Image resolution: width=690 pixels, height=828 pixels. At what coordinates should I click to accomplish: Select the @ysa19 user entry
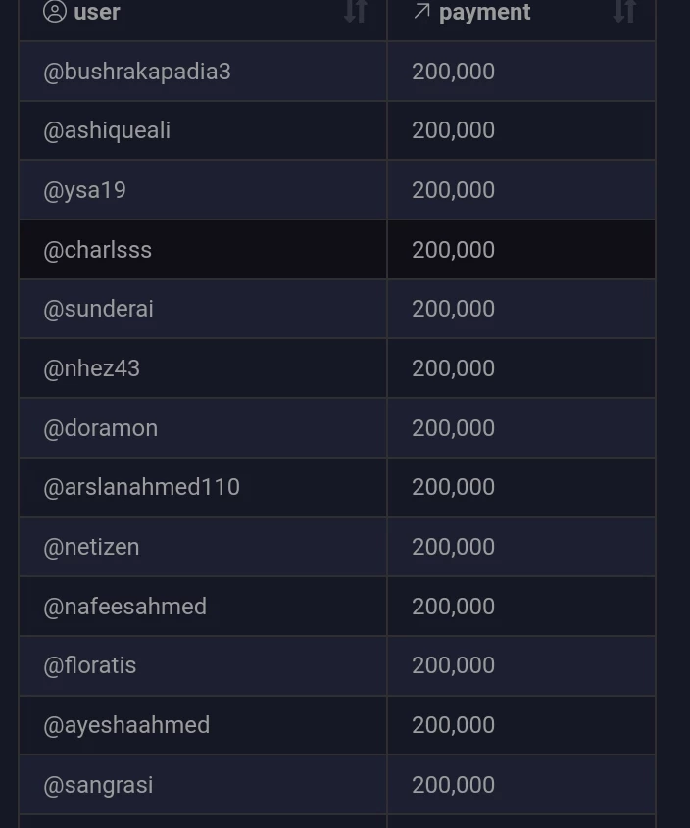[x=84, y=190]
